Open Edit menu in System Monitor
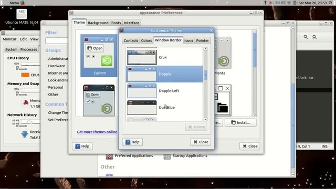336x189 pixels. click(23, 39)
